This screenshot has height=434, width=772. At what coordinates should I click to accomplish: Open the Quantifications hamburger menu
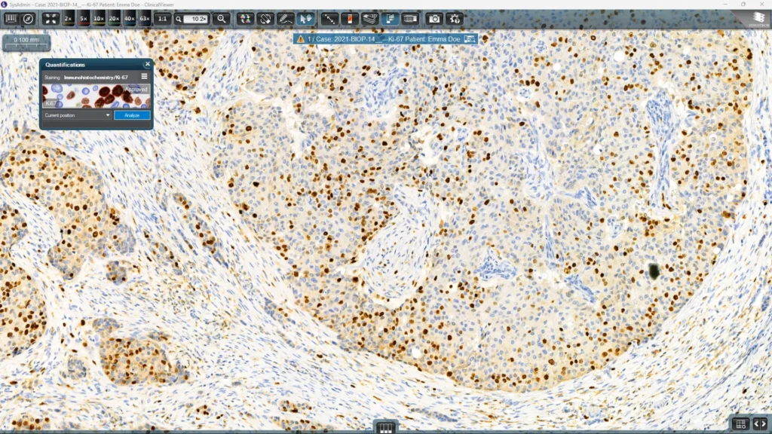(x=144, y=76)
